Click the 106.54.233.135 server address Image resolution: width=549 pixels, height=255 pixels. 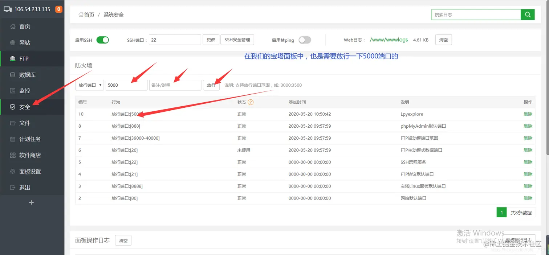pos(32,9)
